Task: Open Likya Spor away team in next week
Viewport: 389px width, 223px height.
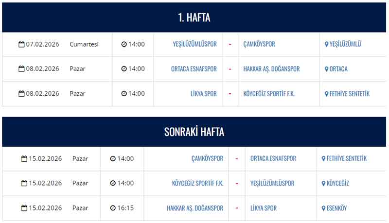Action: (264, 208)
